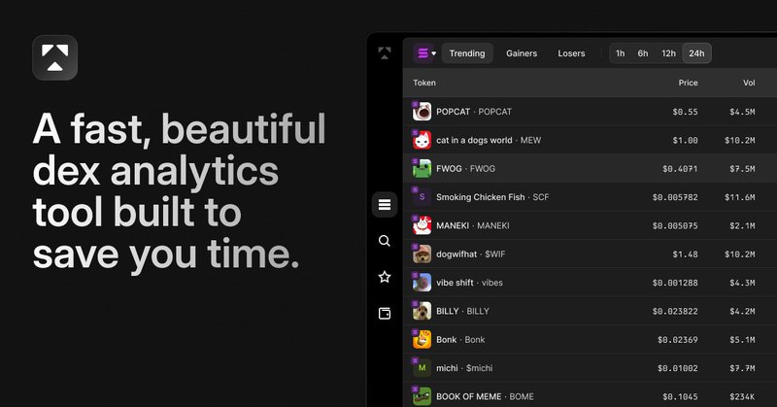Click the large app logo above the headline
The width and height of the screenshot is (777, 407).
55,57
